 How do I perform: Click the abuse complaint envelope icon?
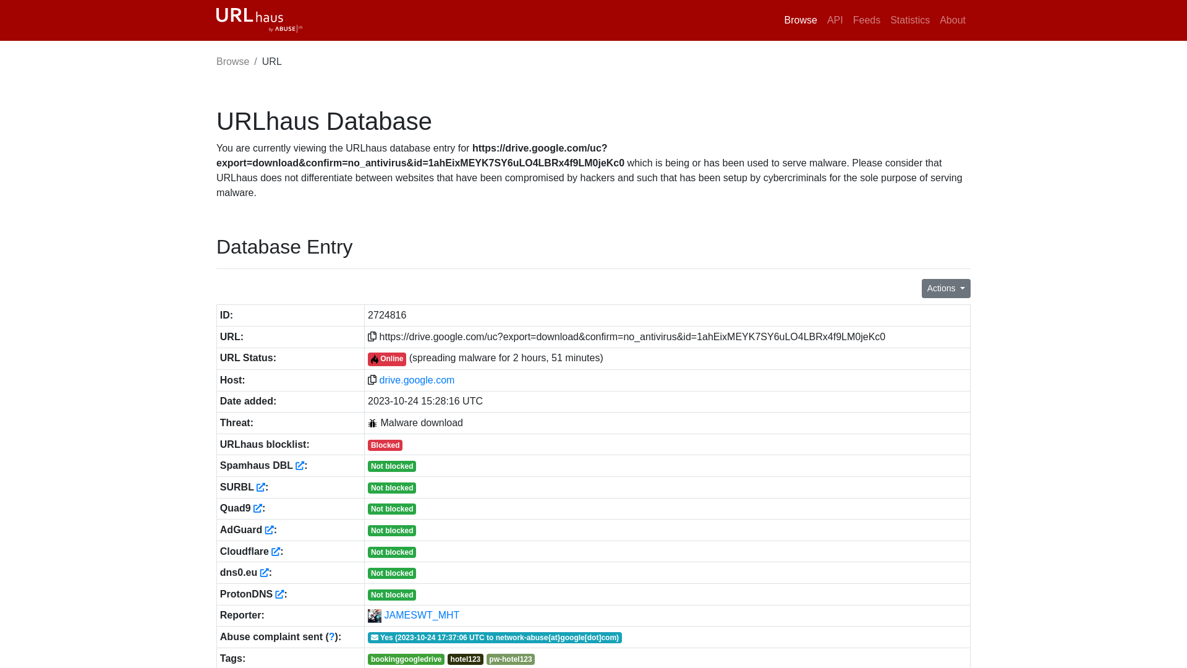coord(374,637)
